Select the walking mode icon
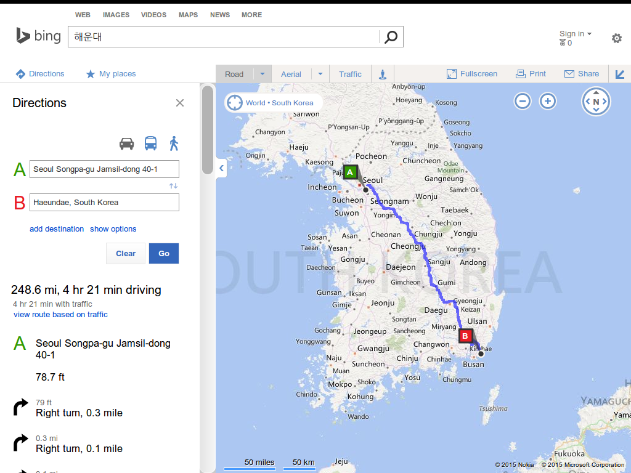The height and width of the screenshot is (473, 631). pyautogui.click(x=174, y=144)
